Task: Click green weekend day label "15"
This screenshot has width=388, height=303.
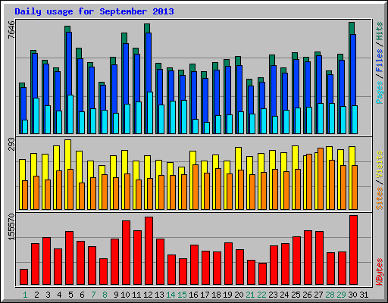Action: (182, 295)
